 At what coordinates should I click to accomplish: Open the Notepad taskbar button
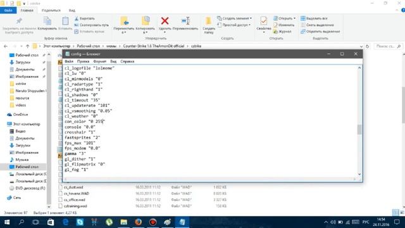pyautogui.click(x=182, y=222)
